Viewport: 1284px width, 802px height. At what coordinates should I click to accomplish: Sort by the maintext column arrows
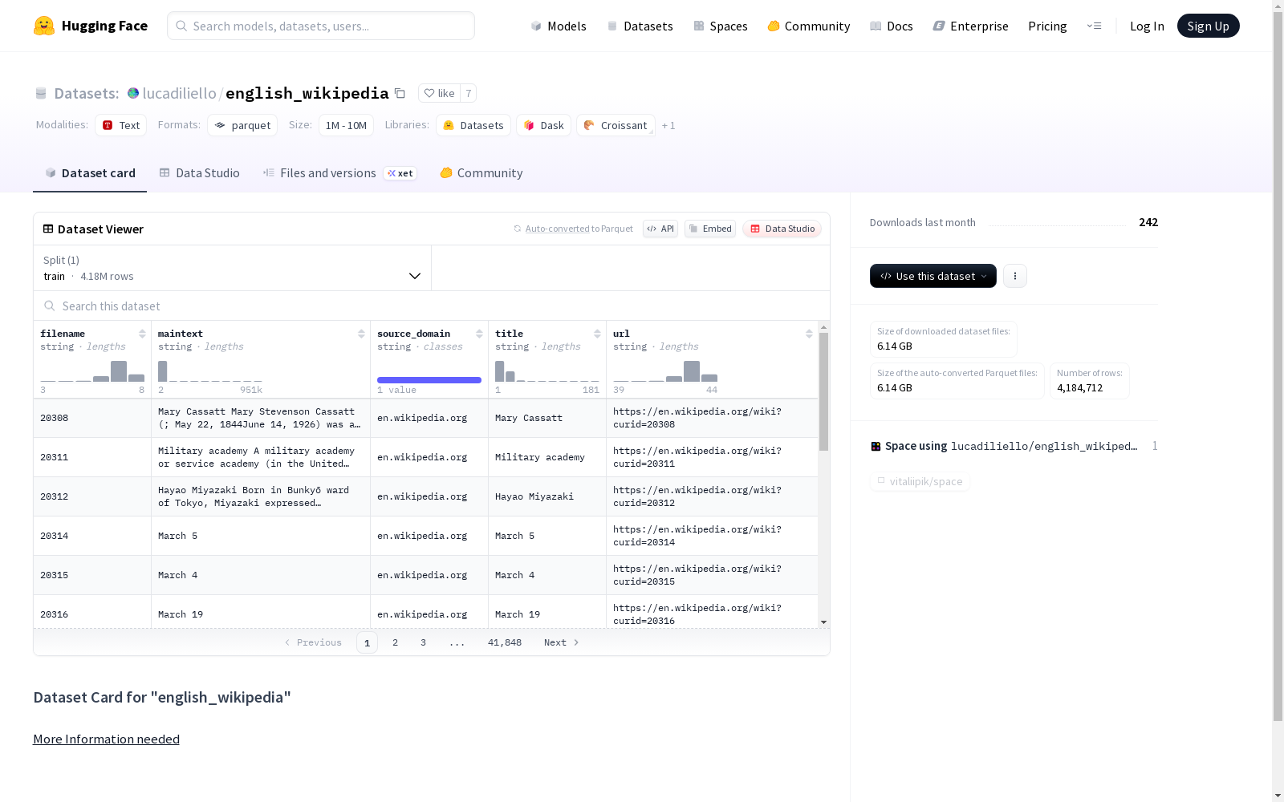(x=361, y=334)
